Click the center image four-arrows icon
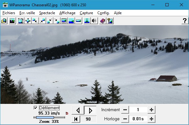 pyautogui.click(x=28, y=21)
